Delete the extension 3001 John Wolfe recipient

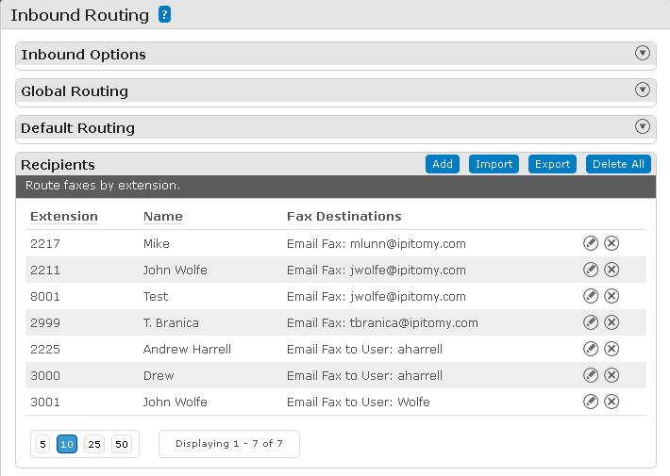tap(611, 402)
